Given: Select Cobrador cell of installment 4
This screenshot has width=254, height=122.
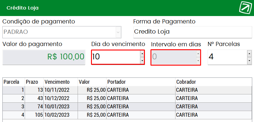Looking at the screenshot, I should [214, 115].
